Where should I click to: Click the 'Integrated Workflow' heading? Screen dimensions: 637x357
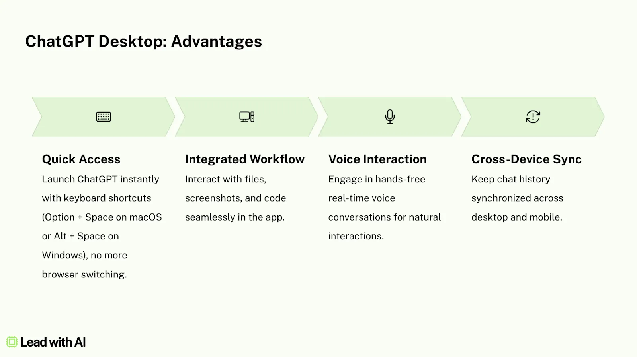[x=245, y=159]
